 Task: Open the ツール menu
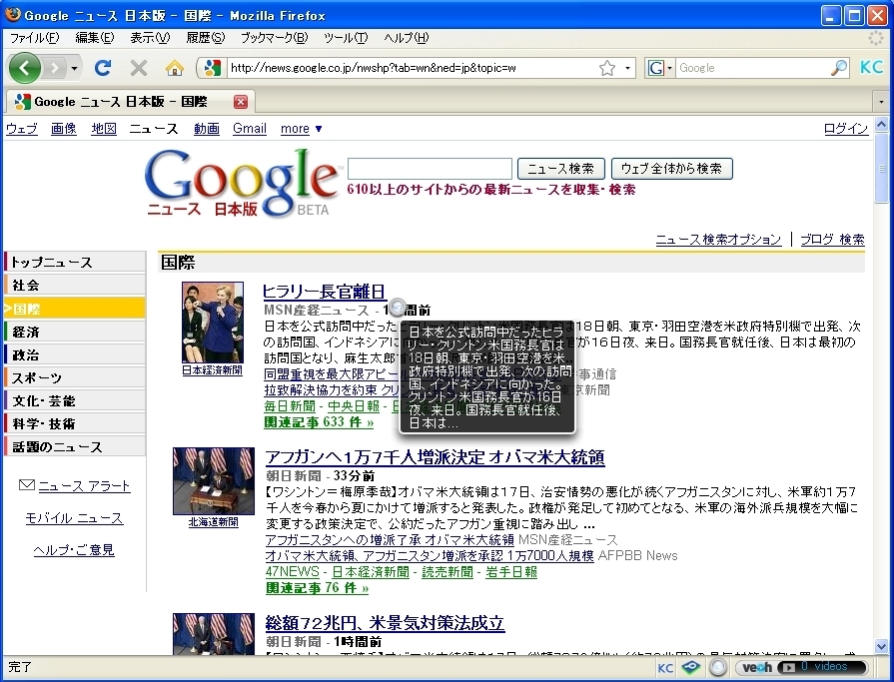pyautogui.click(x=346, y=38)
